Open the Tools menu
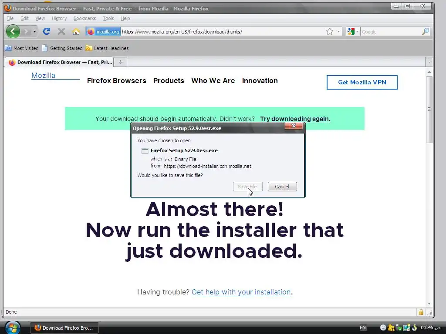The width and height of the screenshot is (446, 334). [x=108, y=18]
